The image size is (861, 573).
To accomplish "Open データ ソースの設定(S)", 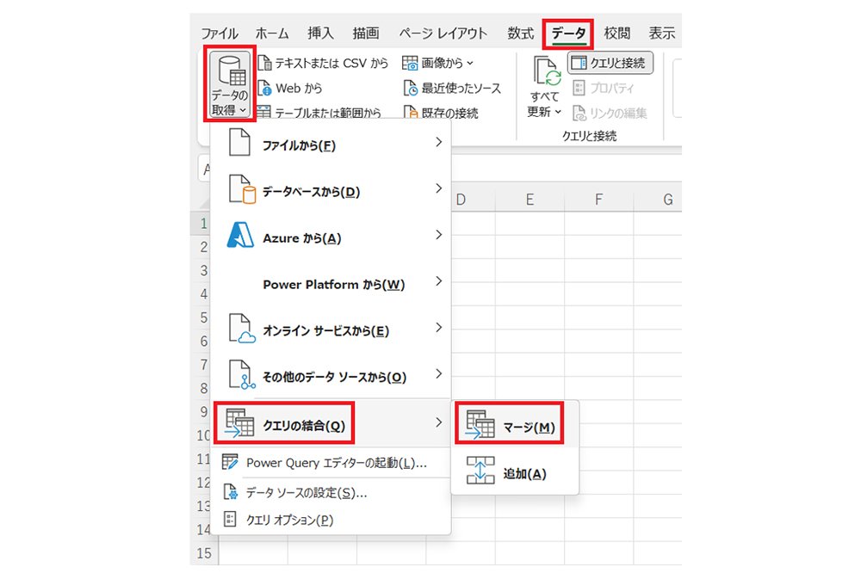I will [331, 492].
